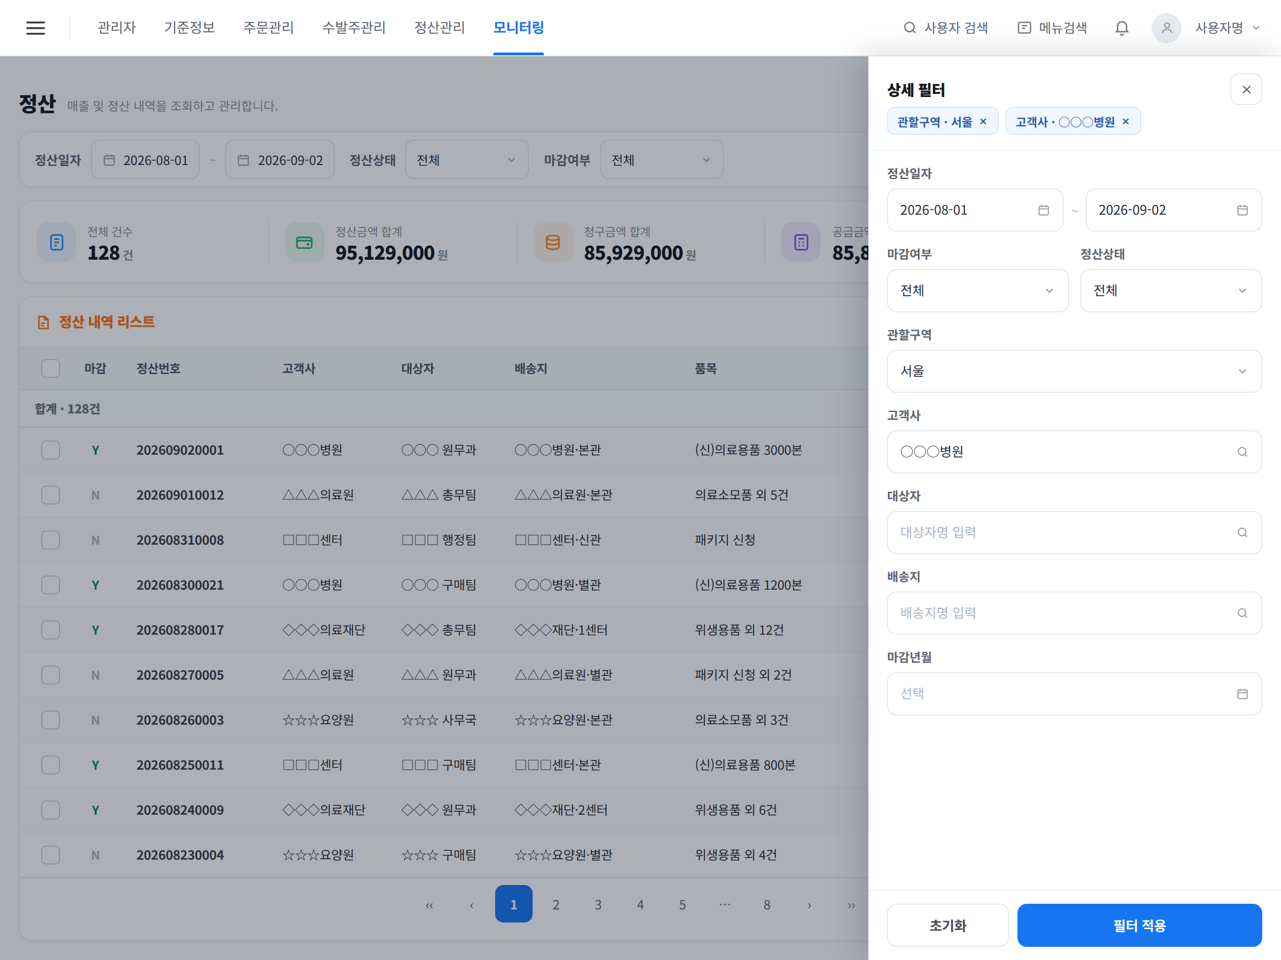The width and height of the screenshot is (1281, 960).
Task: Switch to the 관리자 menu
Action: (x=116, y=28)
